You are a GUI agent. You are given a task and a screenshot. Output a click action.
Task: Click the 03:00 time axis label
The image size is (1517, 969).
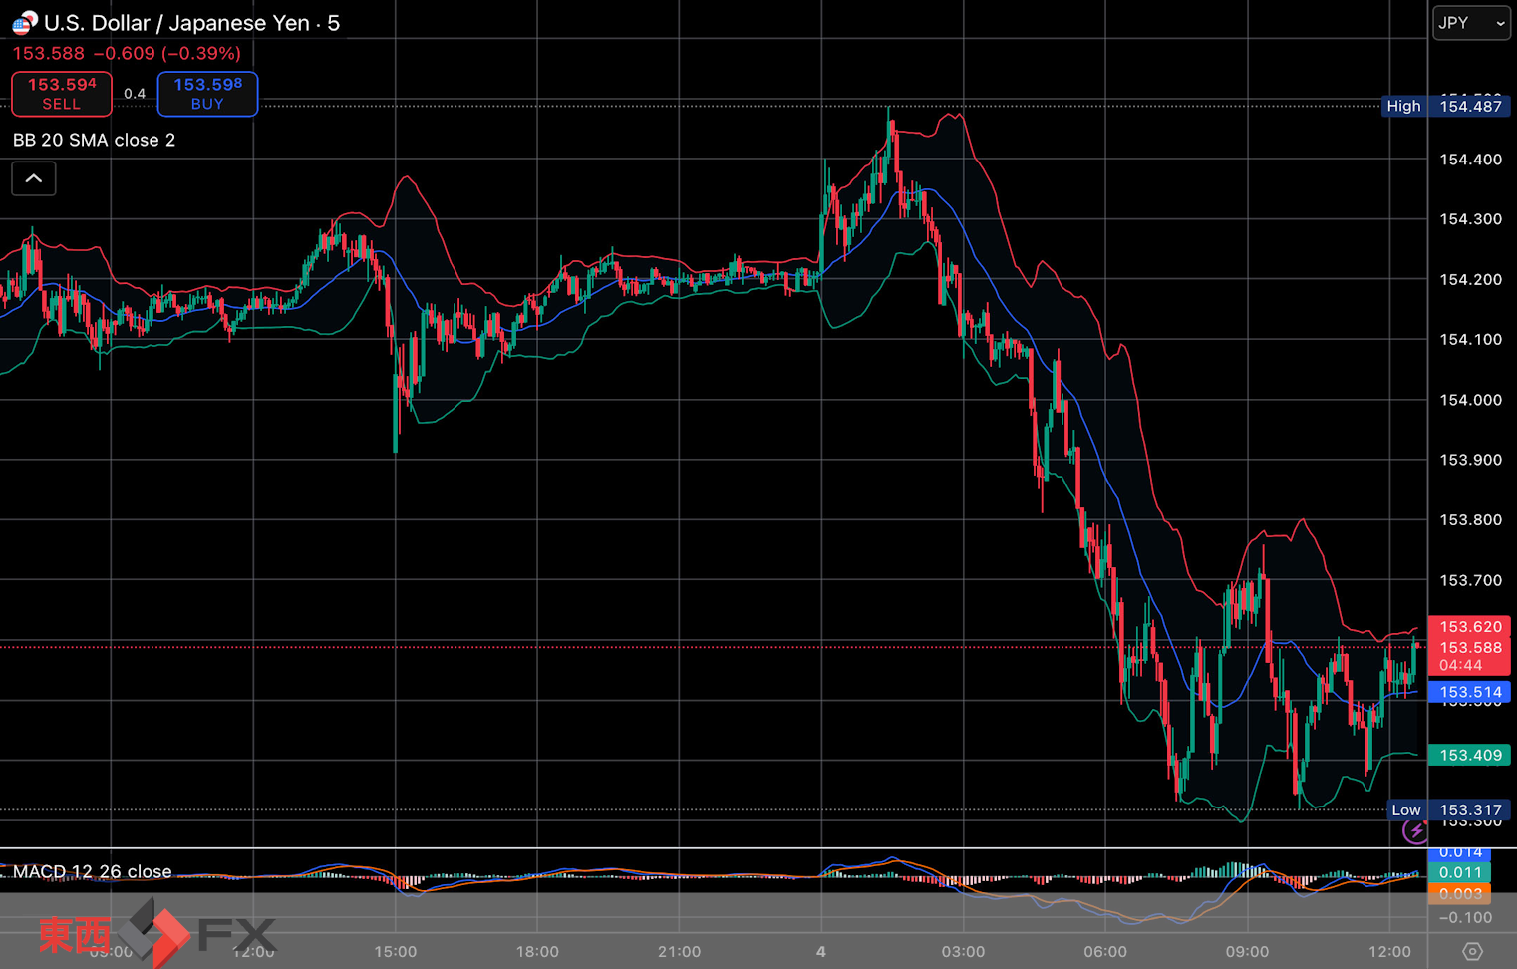click(963, 951)
